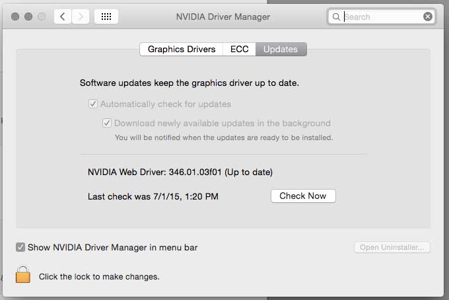The height and width of the screenshot is (300, 449).
Task: Minimize the window with the yellow button
Action: (28, 17)
